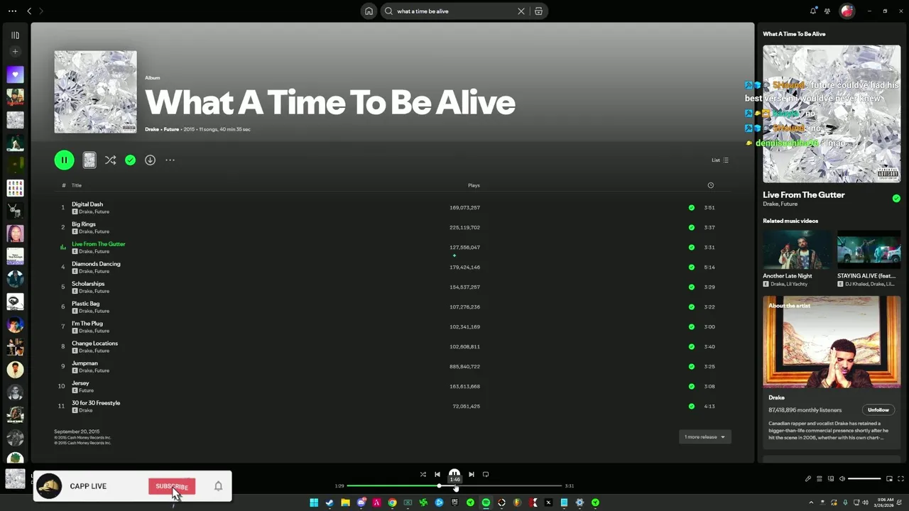This screenshot has width=909, height=511.
Task: Open 'STAYING ALIVE' music video thumbnail
Action: (869, 249)
